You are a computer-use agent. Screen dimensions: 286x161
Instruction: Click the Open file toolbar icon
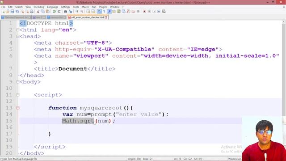tap(8, 12)
